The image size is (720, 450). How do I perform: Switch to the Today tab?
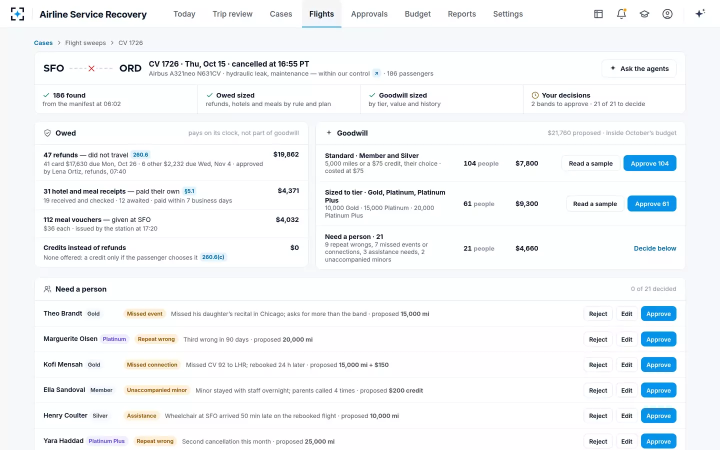184,14
